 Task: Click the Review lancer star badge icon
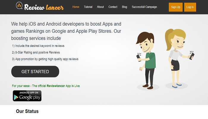coord(20,6)
